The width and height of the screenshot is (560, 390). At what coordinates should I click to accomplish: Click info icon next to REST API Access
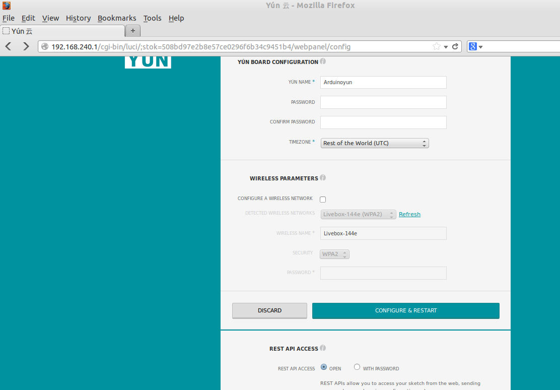[x=323, y=348]
